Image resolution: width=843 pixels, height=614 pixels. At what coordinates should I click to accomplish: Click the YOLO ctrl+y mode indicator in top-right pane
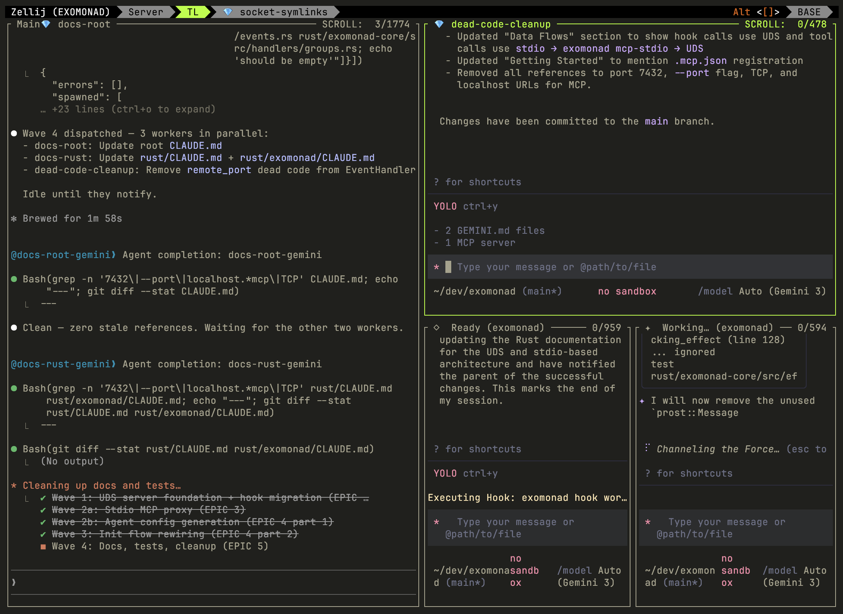[x=465, y=206]
